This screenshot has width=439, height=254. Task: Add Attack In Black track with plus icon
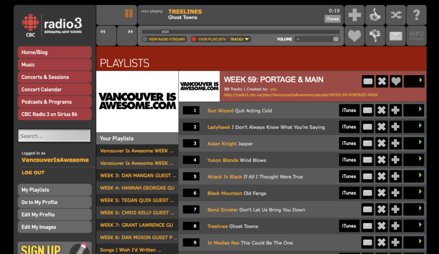pyautogui.click(x=395, y=177)
